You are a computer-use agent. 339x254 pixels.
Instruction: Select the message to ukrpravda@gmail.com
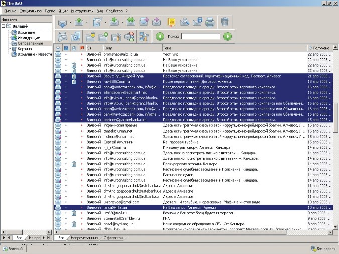coord(193,202)
